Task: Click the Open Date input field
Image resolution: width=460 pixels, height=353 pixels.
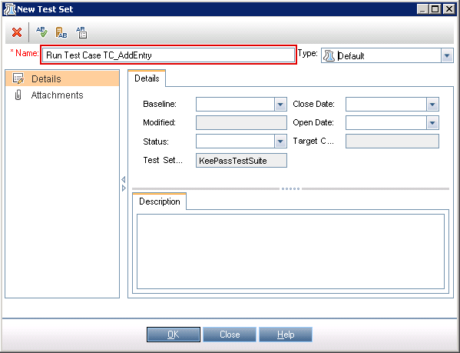Action: click(x=386, y=123)
